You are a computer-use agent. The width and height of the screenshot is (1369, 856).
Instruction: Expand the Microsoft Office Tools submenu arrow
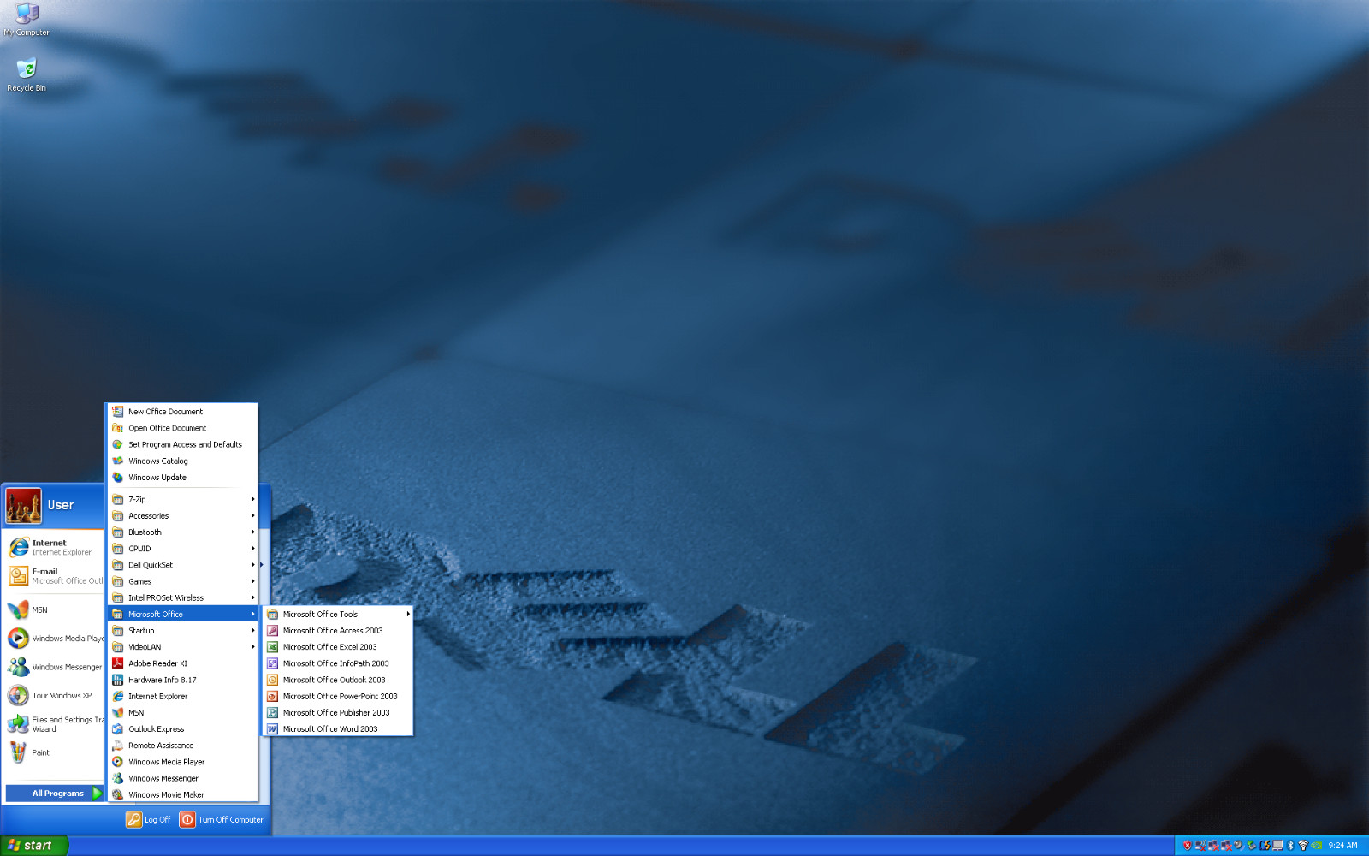click(x=408, y=615)
